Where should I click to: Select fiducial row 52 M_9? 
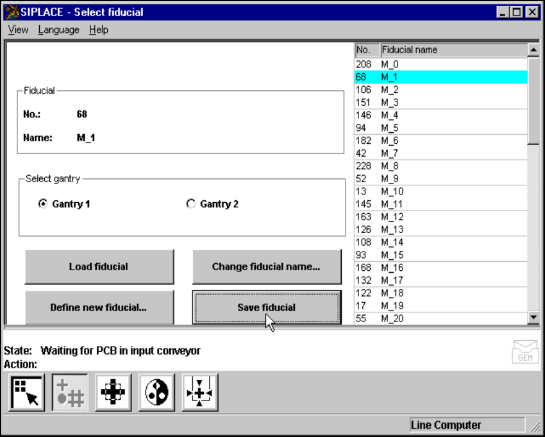point(440,178)
